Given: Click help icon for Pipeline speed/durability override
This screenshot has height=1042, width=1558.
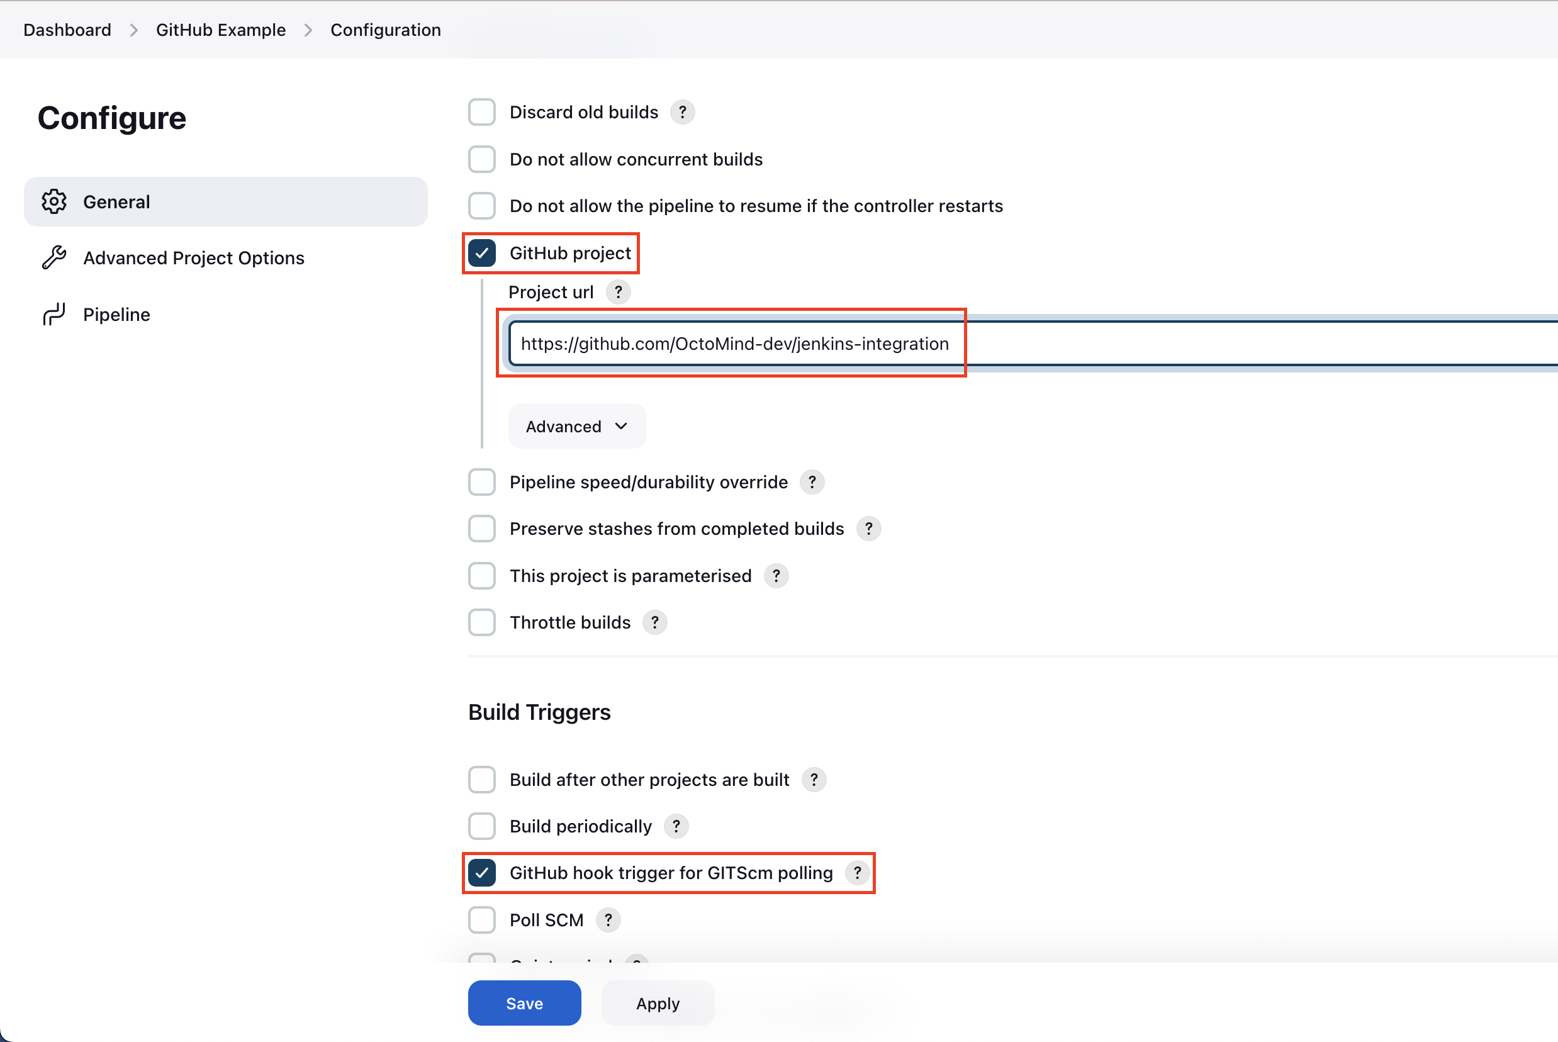Looking at the screenshot, I should point(812,482).
